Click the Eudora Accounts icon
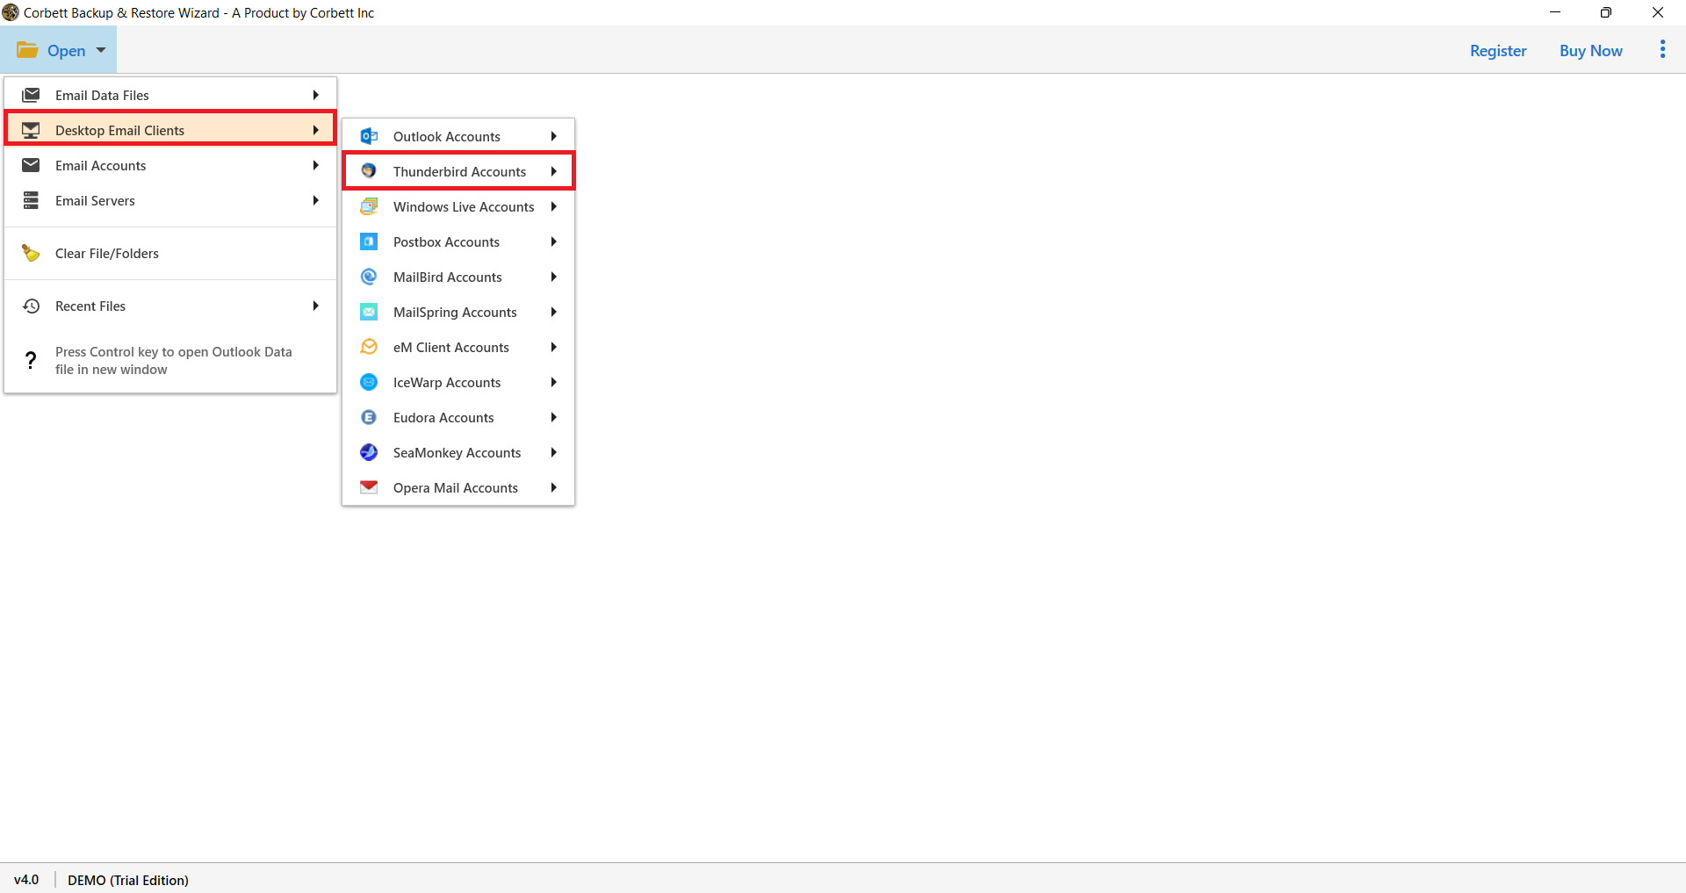This screenshot has width=1686, height=893. point(369,417)
